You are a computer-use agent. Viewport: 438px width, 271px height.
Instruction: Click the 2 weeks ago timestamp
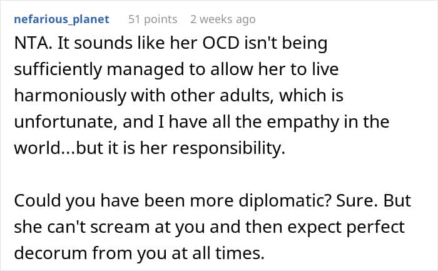click(x=223, y=19)
